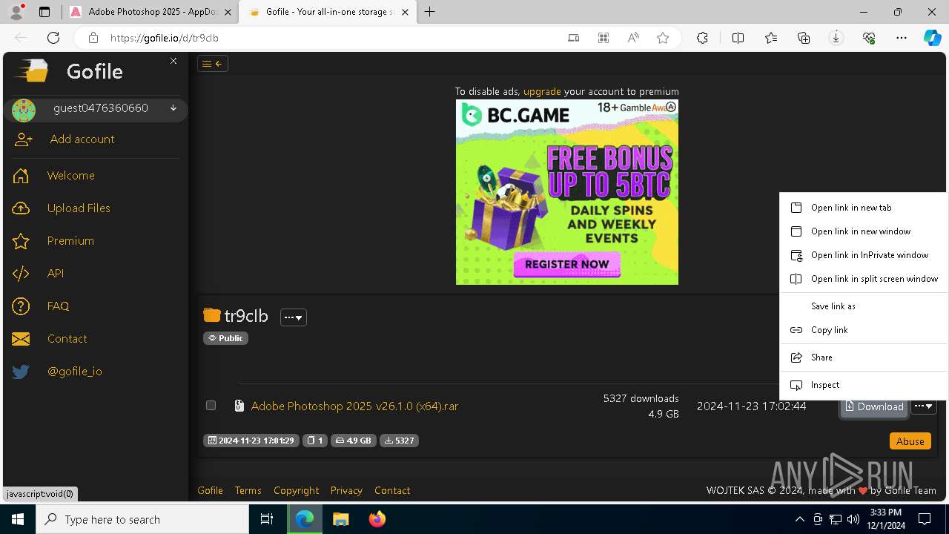Add this page to favorites star
Screen dimensions: 949x534
point(663,38)
